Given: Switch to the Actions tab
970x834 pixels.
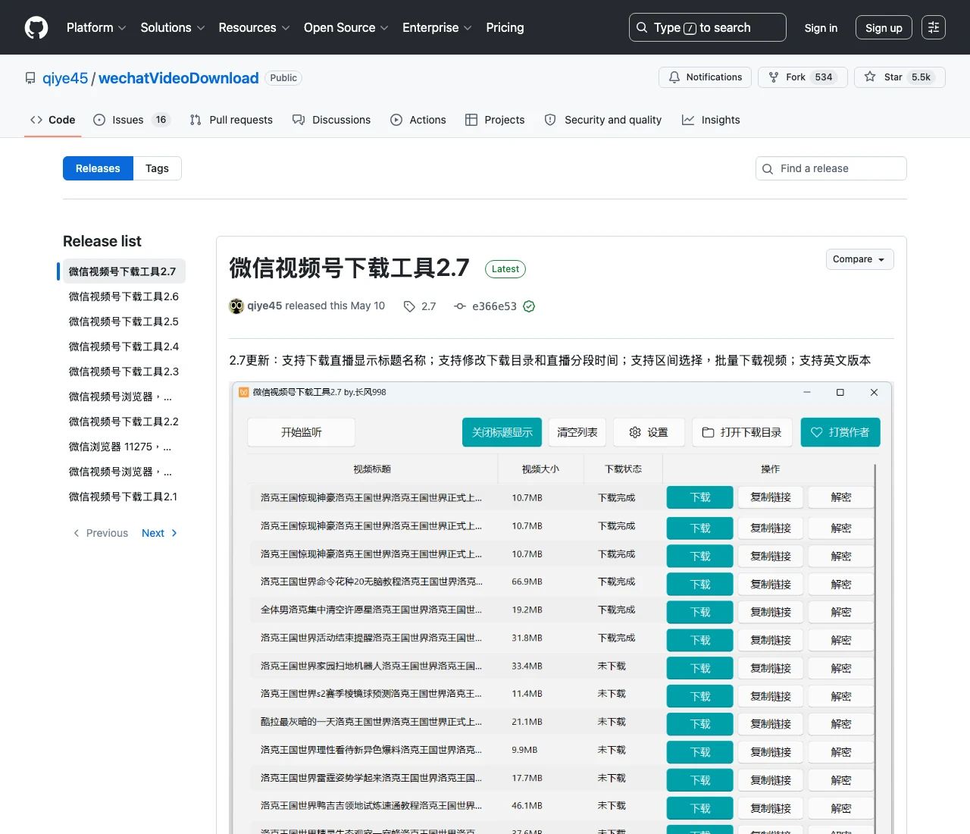Looking at the screenshot, I should point(418,120).
